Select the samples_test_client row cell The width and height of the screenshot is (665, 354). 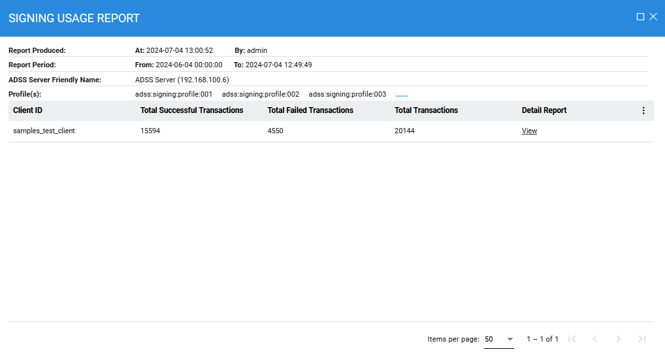(x=44, y=131)
